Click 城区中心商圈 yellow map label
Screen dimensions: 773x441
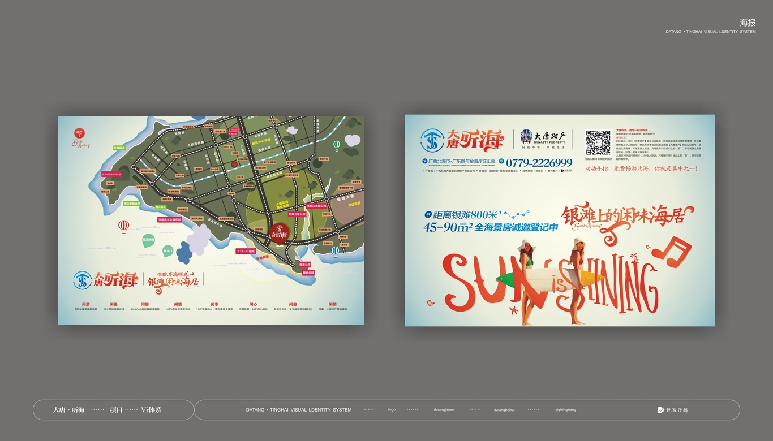pos(261,143)
